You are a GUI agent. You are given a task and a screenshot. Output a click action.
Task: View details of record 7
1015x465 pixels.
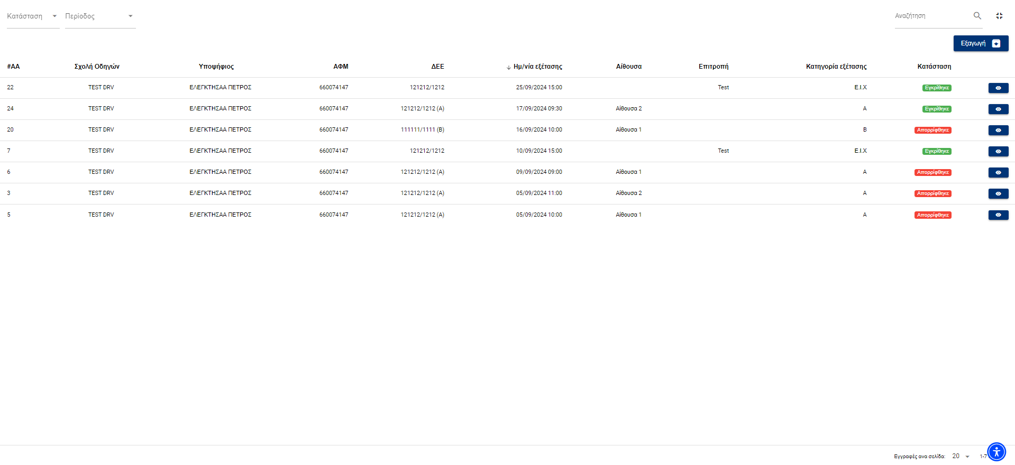click(998, 151)
